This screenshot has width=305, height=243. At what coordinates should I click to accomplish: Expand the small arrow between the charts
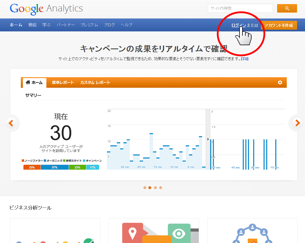208,139
